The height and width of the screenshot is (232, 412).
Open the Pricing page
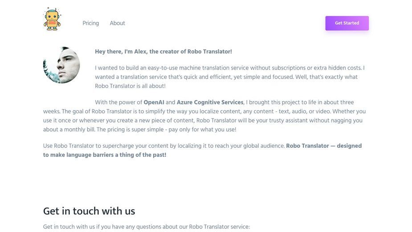91,23
